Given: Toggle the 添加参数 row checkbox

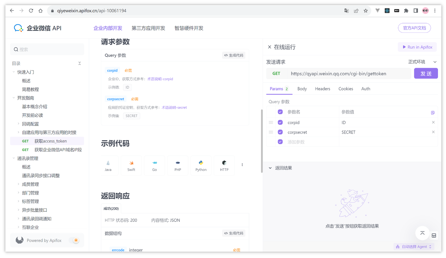Looking at the screenshot, I should pos(280,142).
